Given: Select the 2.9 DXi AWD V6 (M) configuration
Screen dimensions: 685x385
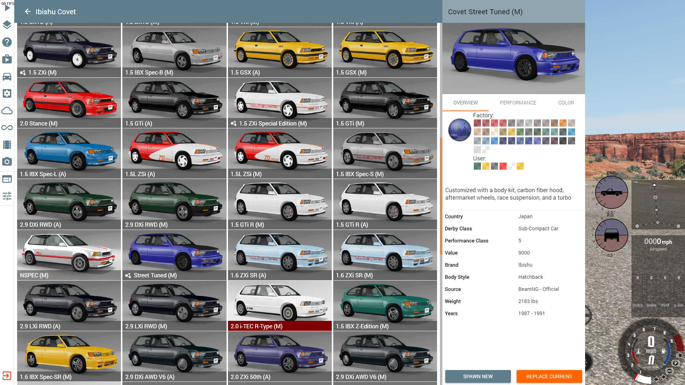Looking at the screenshot, I should point(385,356).
